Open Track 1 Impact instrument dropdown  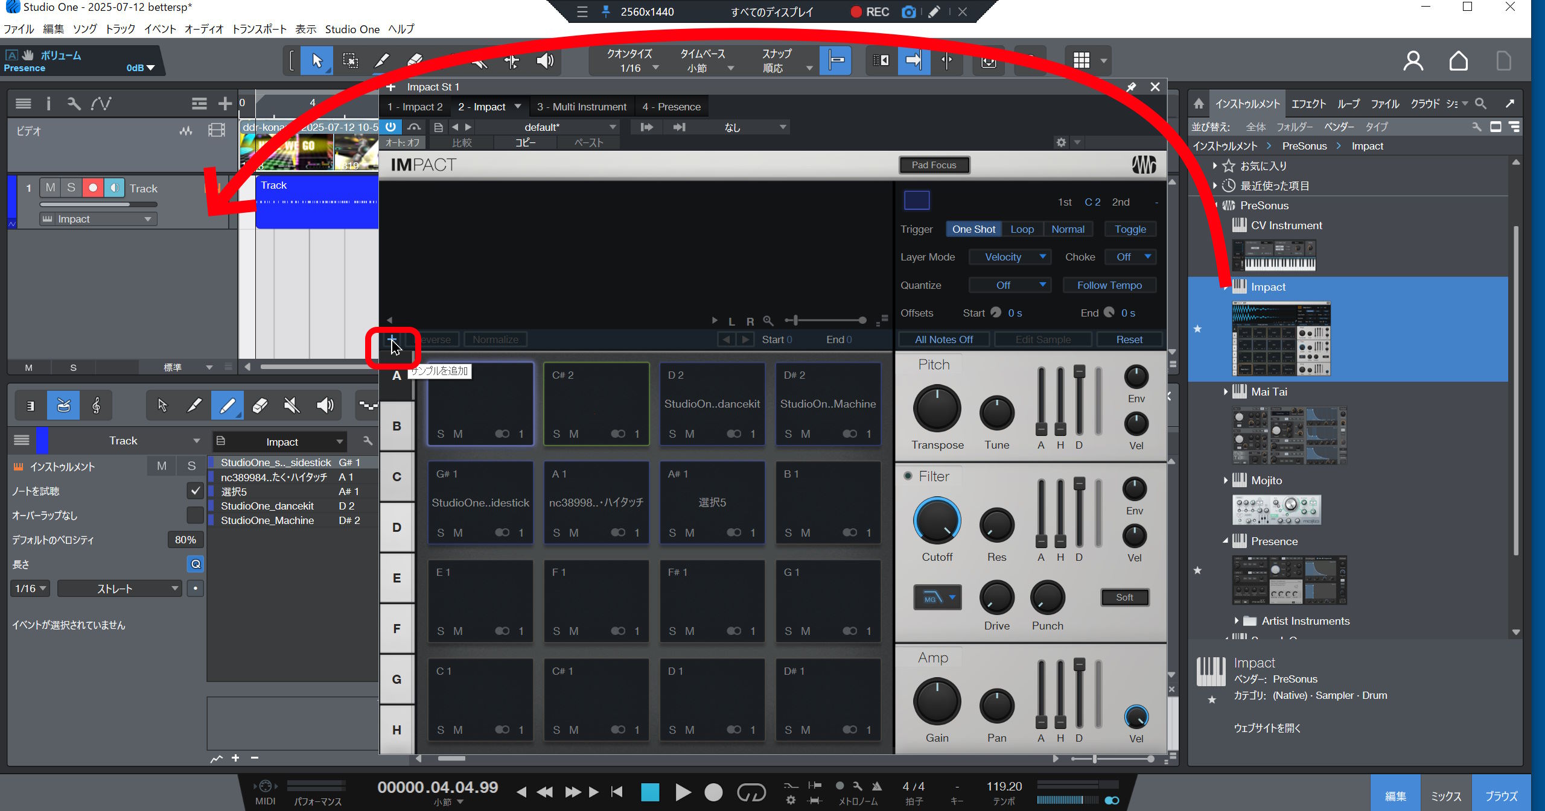[98, 219]
